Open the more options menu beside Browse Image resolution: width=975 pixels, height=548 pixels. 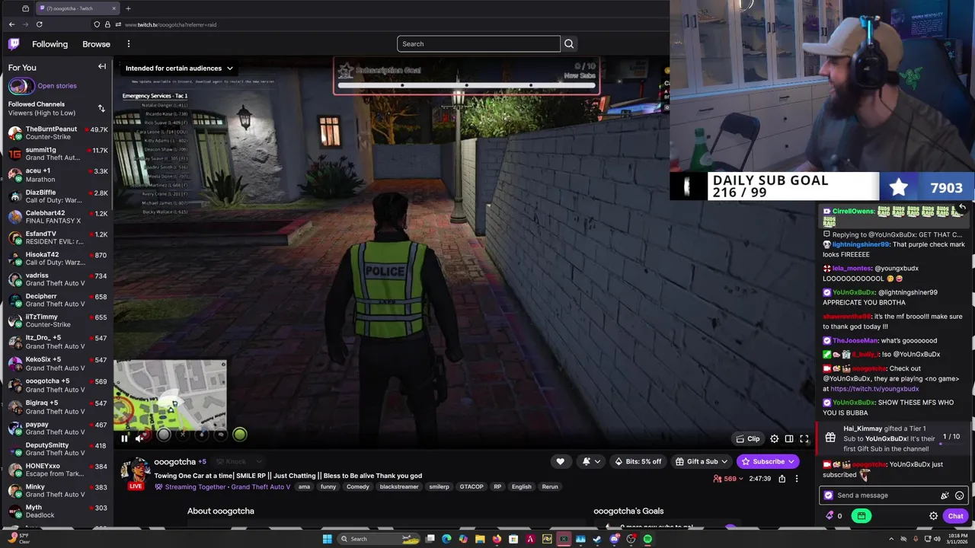[x=129, y=44]
